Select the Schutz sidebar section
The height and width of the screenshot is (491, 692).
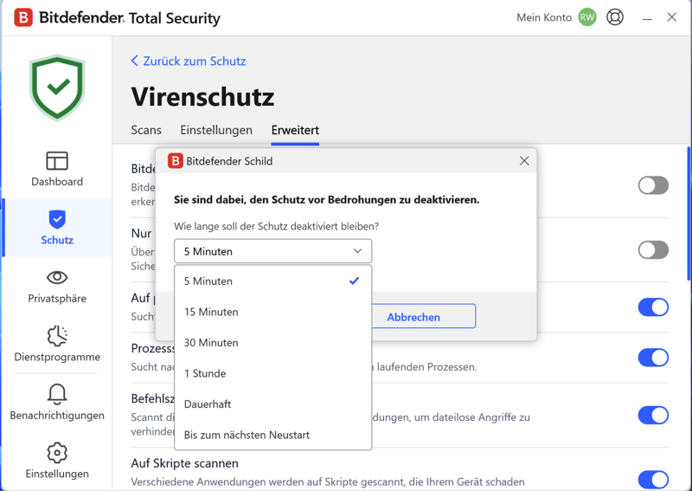coord(57,228)
